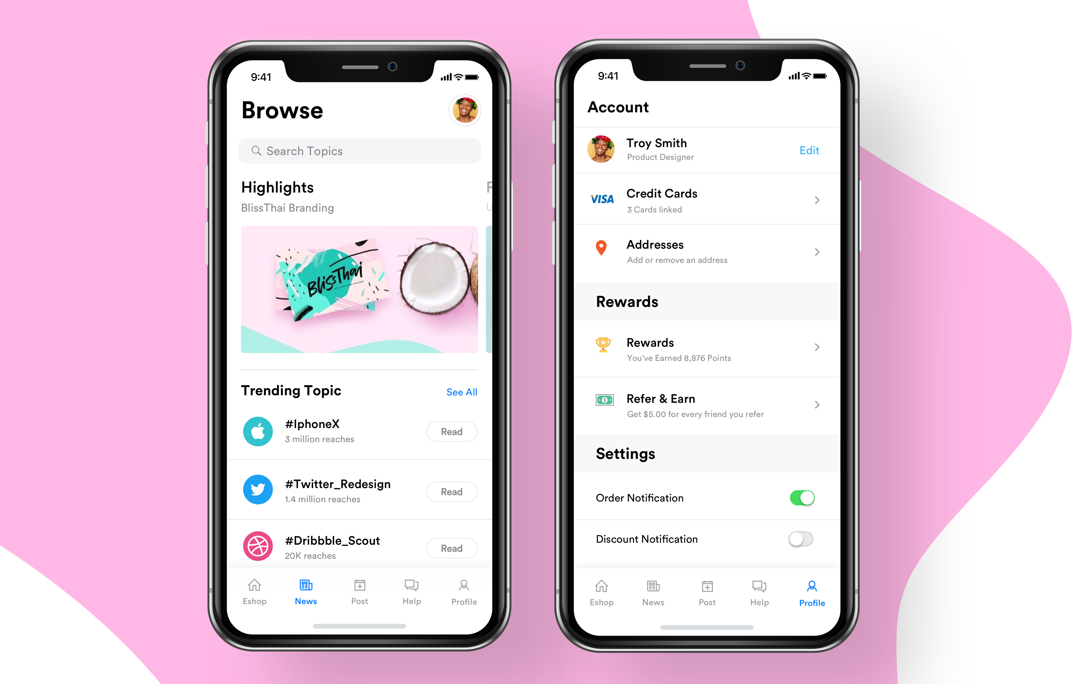Tap Read button for #IphoneX topic

[x=451, y=430]
